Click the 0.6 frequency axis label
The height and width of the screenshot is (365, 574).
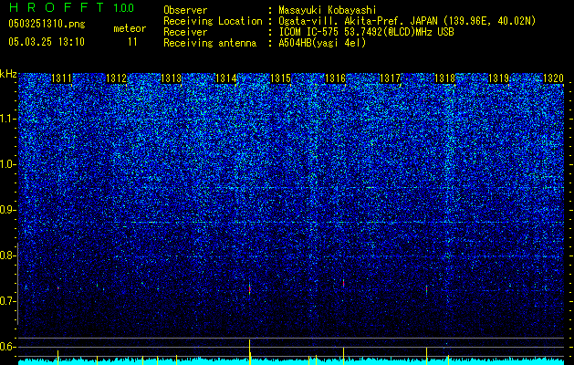(x=7, y=347)
